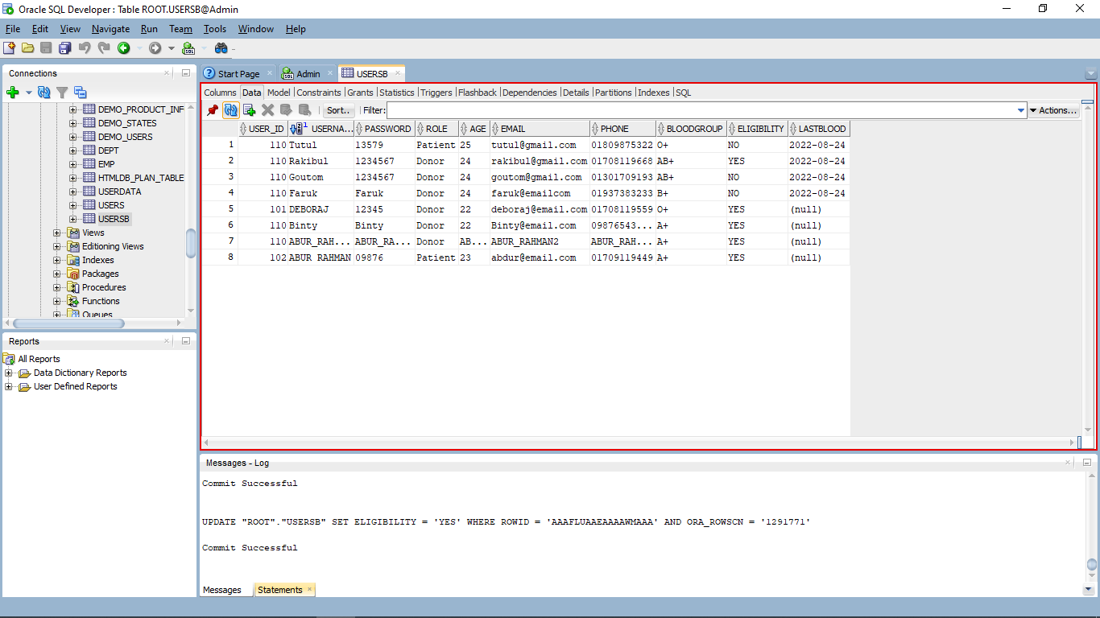Screen dimensions: 1100x618
Task: Switch to the SQL tab
Action: [684, 93]
